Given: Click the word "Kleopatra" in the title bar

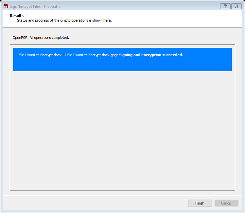Looking at the screenshot, I should 52,6.
